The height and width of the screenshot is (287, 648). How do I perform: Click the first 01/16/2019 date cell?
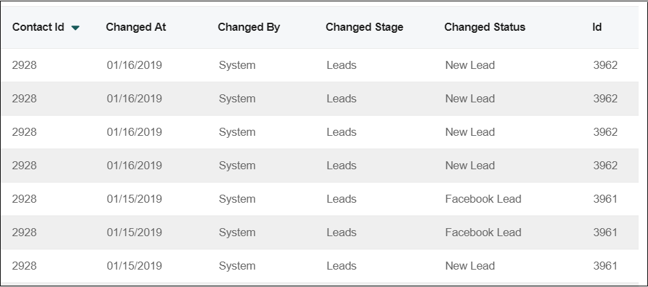pos(134,65)
